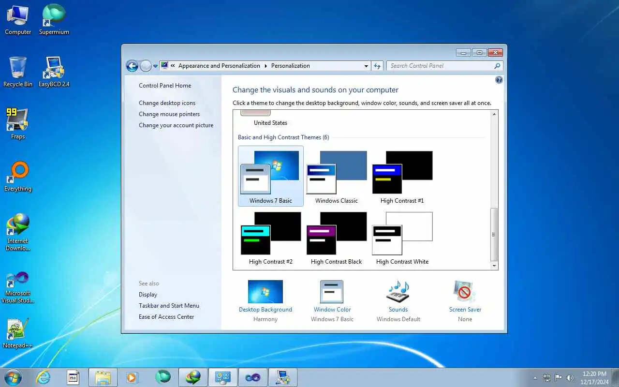Open Visual Studio taskbar icon

click(x=253, y=377)
